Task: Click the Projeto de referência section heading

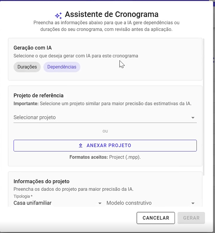Action: tap(38, 95)
